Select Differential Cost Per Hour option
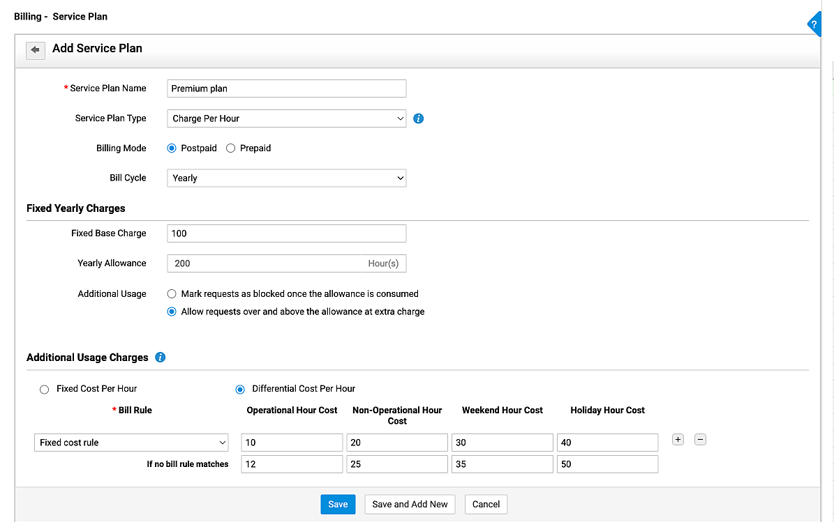 click(240, 389)
